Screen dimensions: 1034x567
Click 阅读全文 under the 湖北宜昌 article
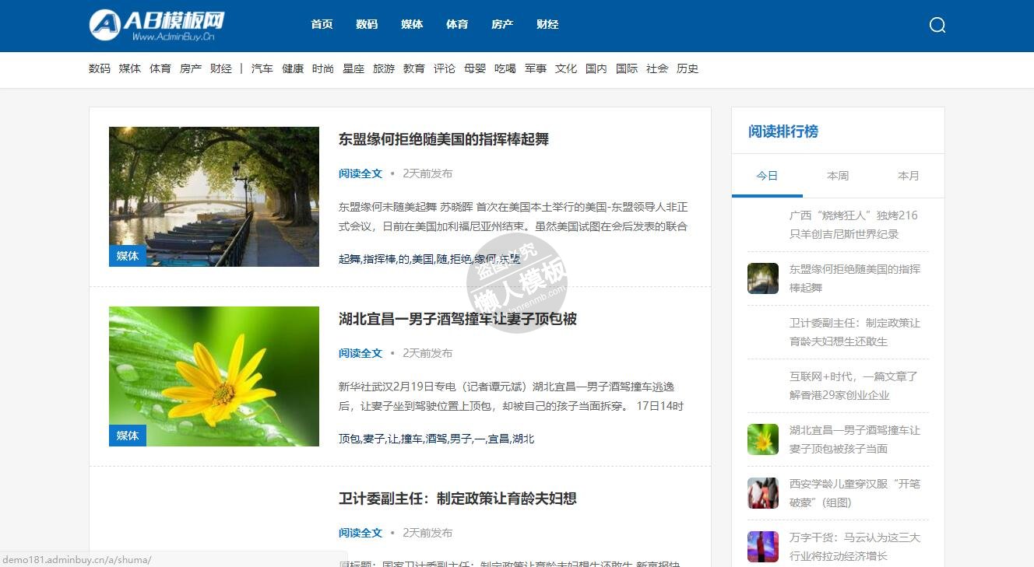pos(360,353)
